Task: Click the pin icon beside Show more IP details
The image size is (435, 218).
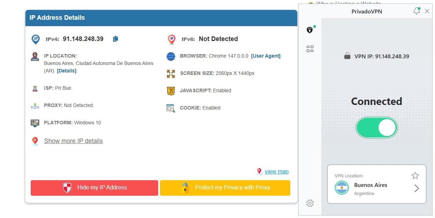Action: (x=35, y=141)
